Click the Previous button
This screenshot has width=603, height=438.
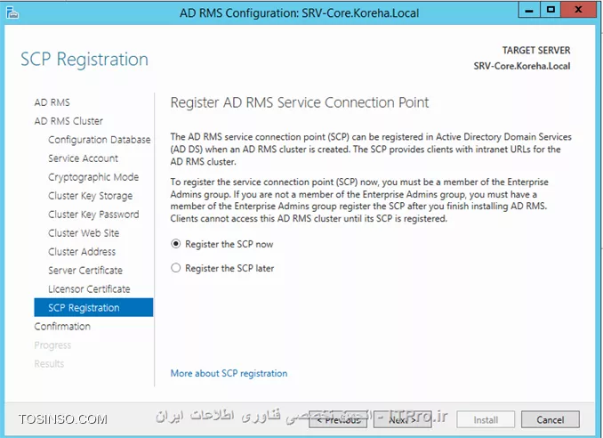point(338,419)
